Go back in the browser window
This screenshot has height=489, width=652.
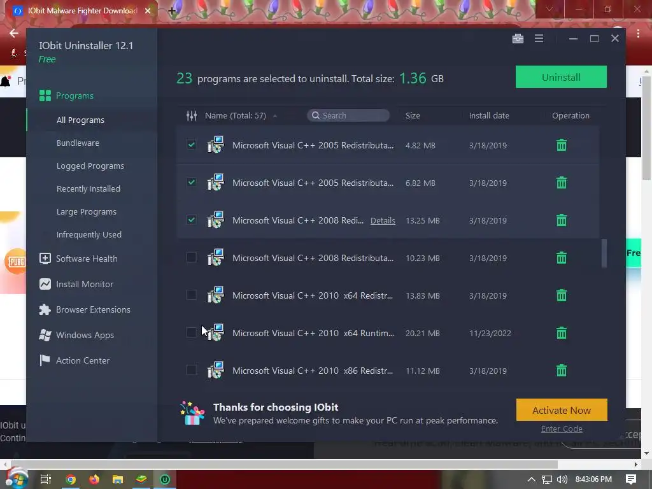(14, 33)
